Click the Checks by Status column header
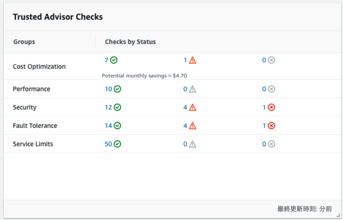 130,42
